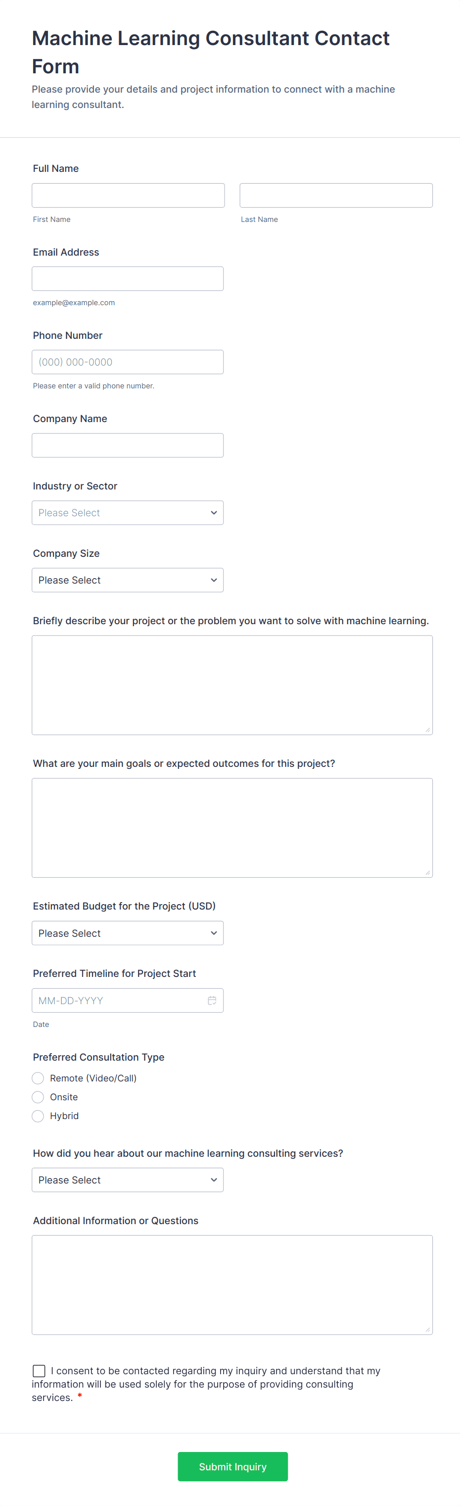Focus the Email Address field

(x=127, y=278)
